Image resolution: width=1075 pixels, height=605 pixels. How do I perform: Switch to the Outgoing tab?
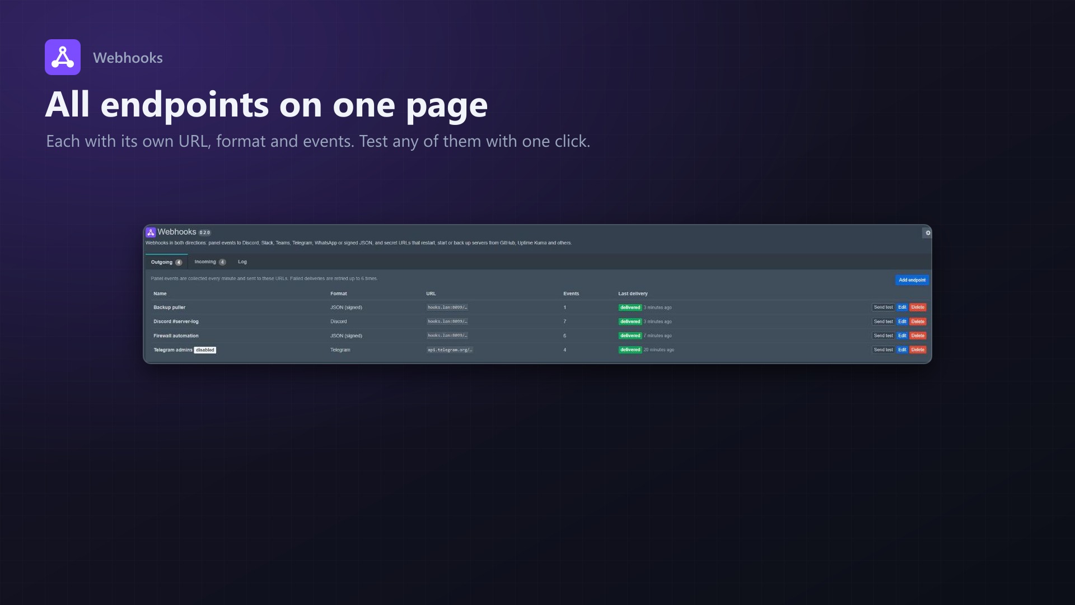166,262
